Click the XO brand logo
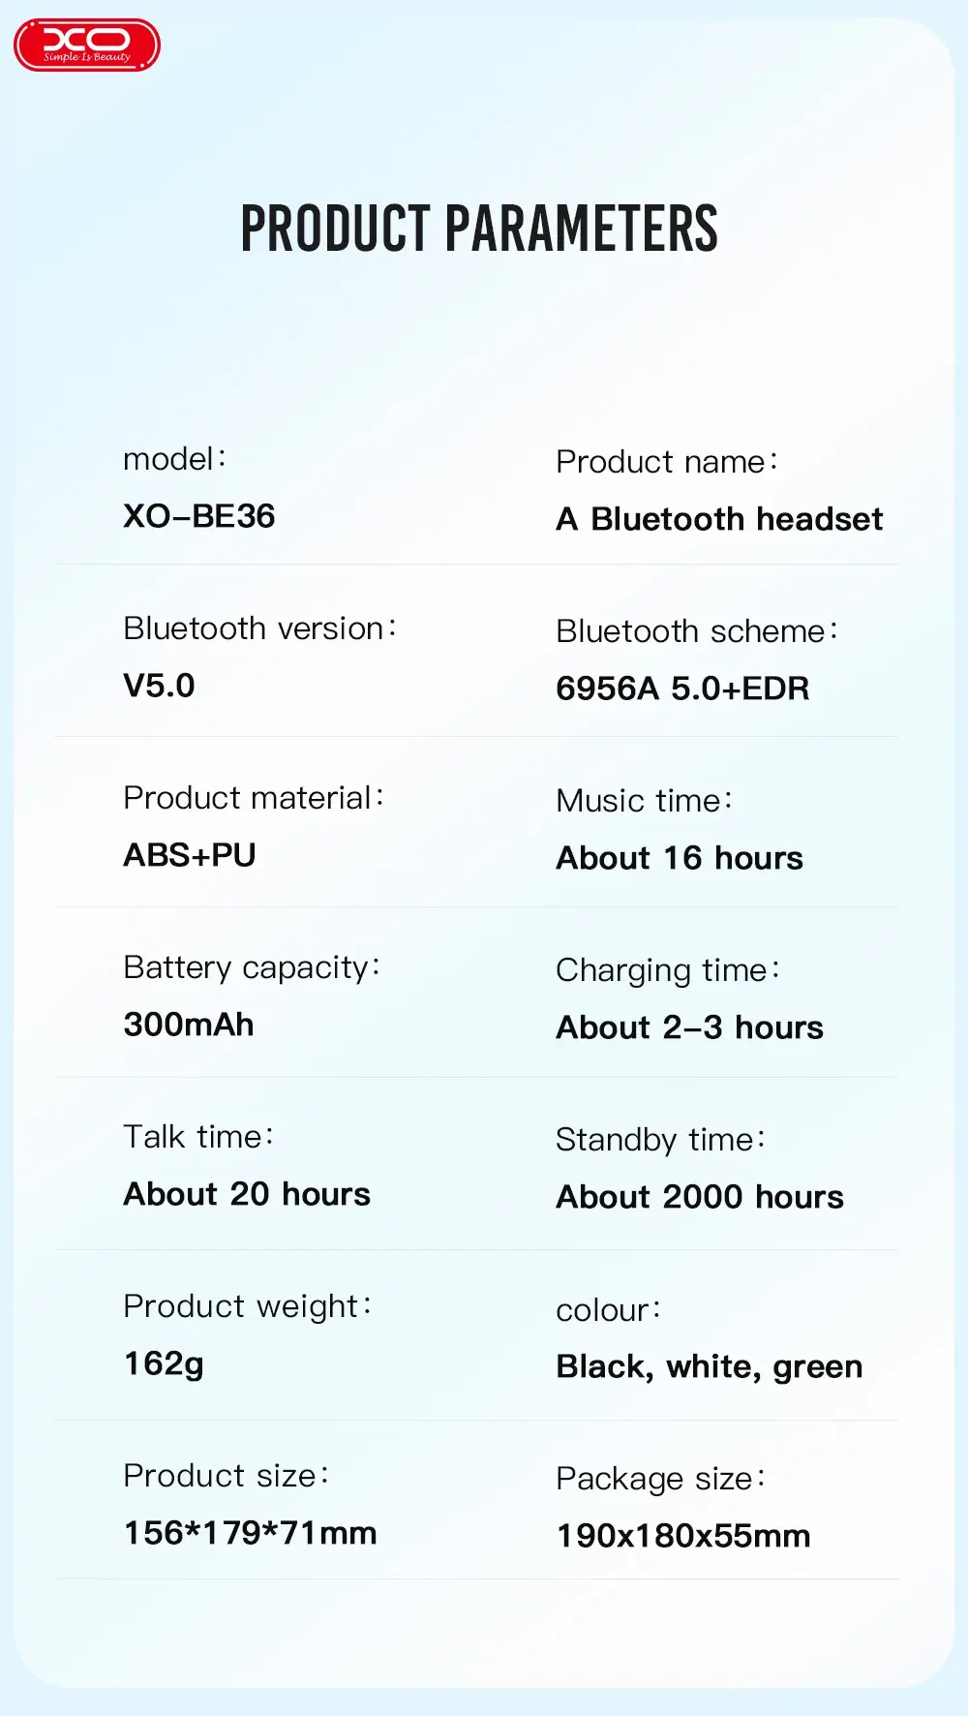 (x=87, y=46)
